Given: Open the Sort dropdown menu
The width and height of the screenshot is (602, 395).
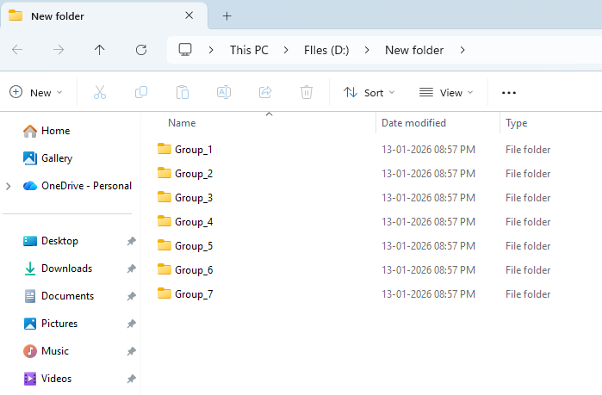Looking at the screenshot, I should pyautogui.click(x=369, y=92).
